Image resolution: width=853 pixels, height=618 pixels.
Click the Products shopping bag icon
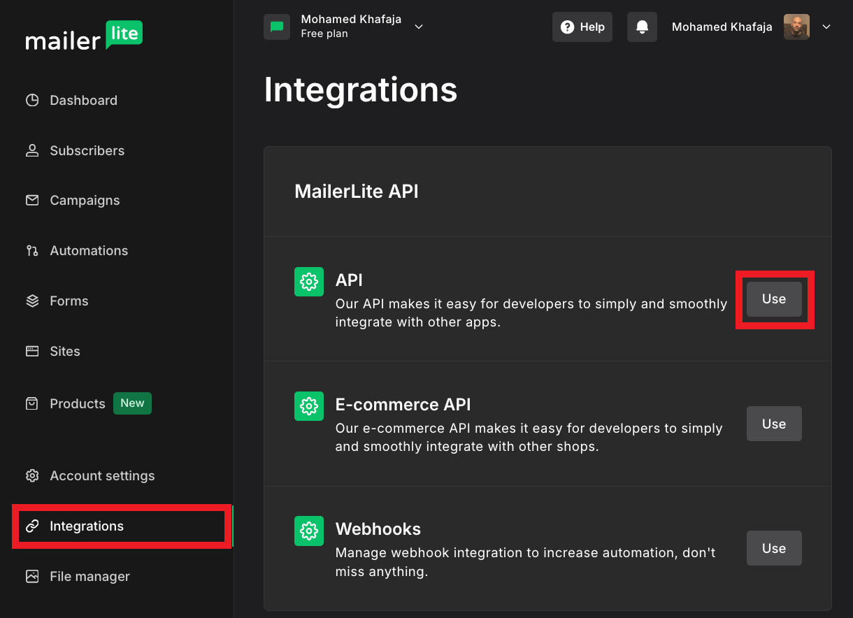point(32,403)
